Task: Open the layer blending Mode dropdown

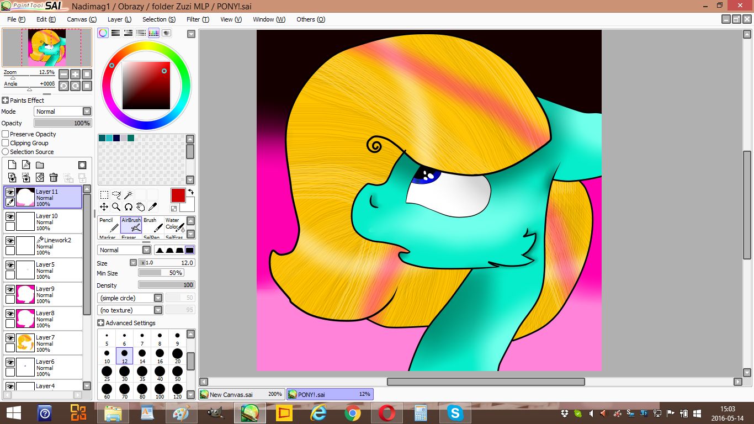Action: coord(62,112)
